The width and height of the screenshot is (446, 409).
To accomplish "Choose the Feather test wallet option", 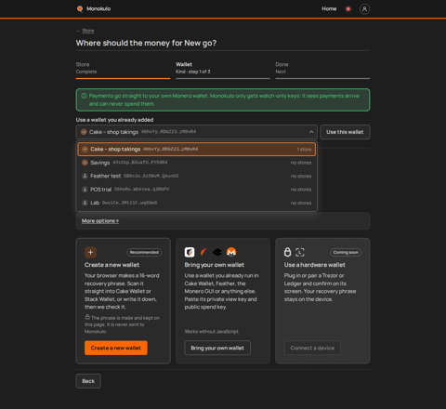I will (x=196, y=176).
